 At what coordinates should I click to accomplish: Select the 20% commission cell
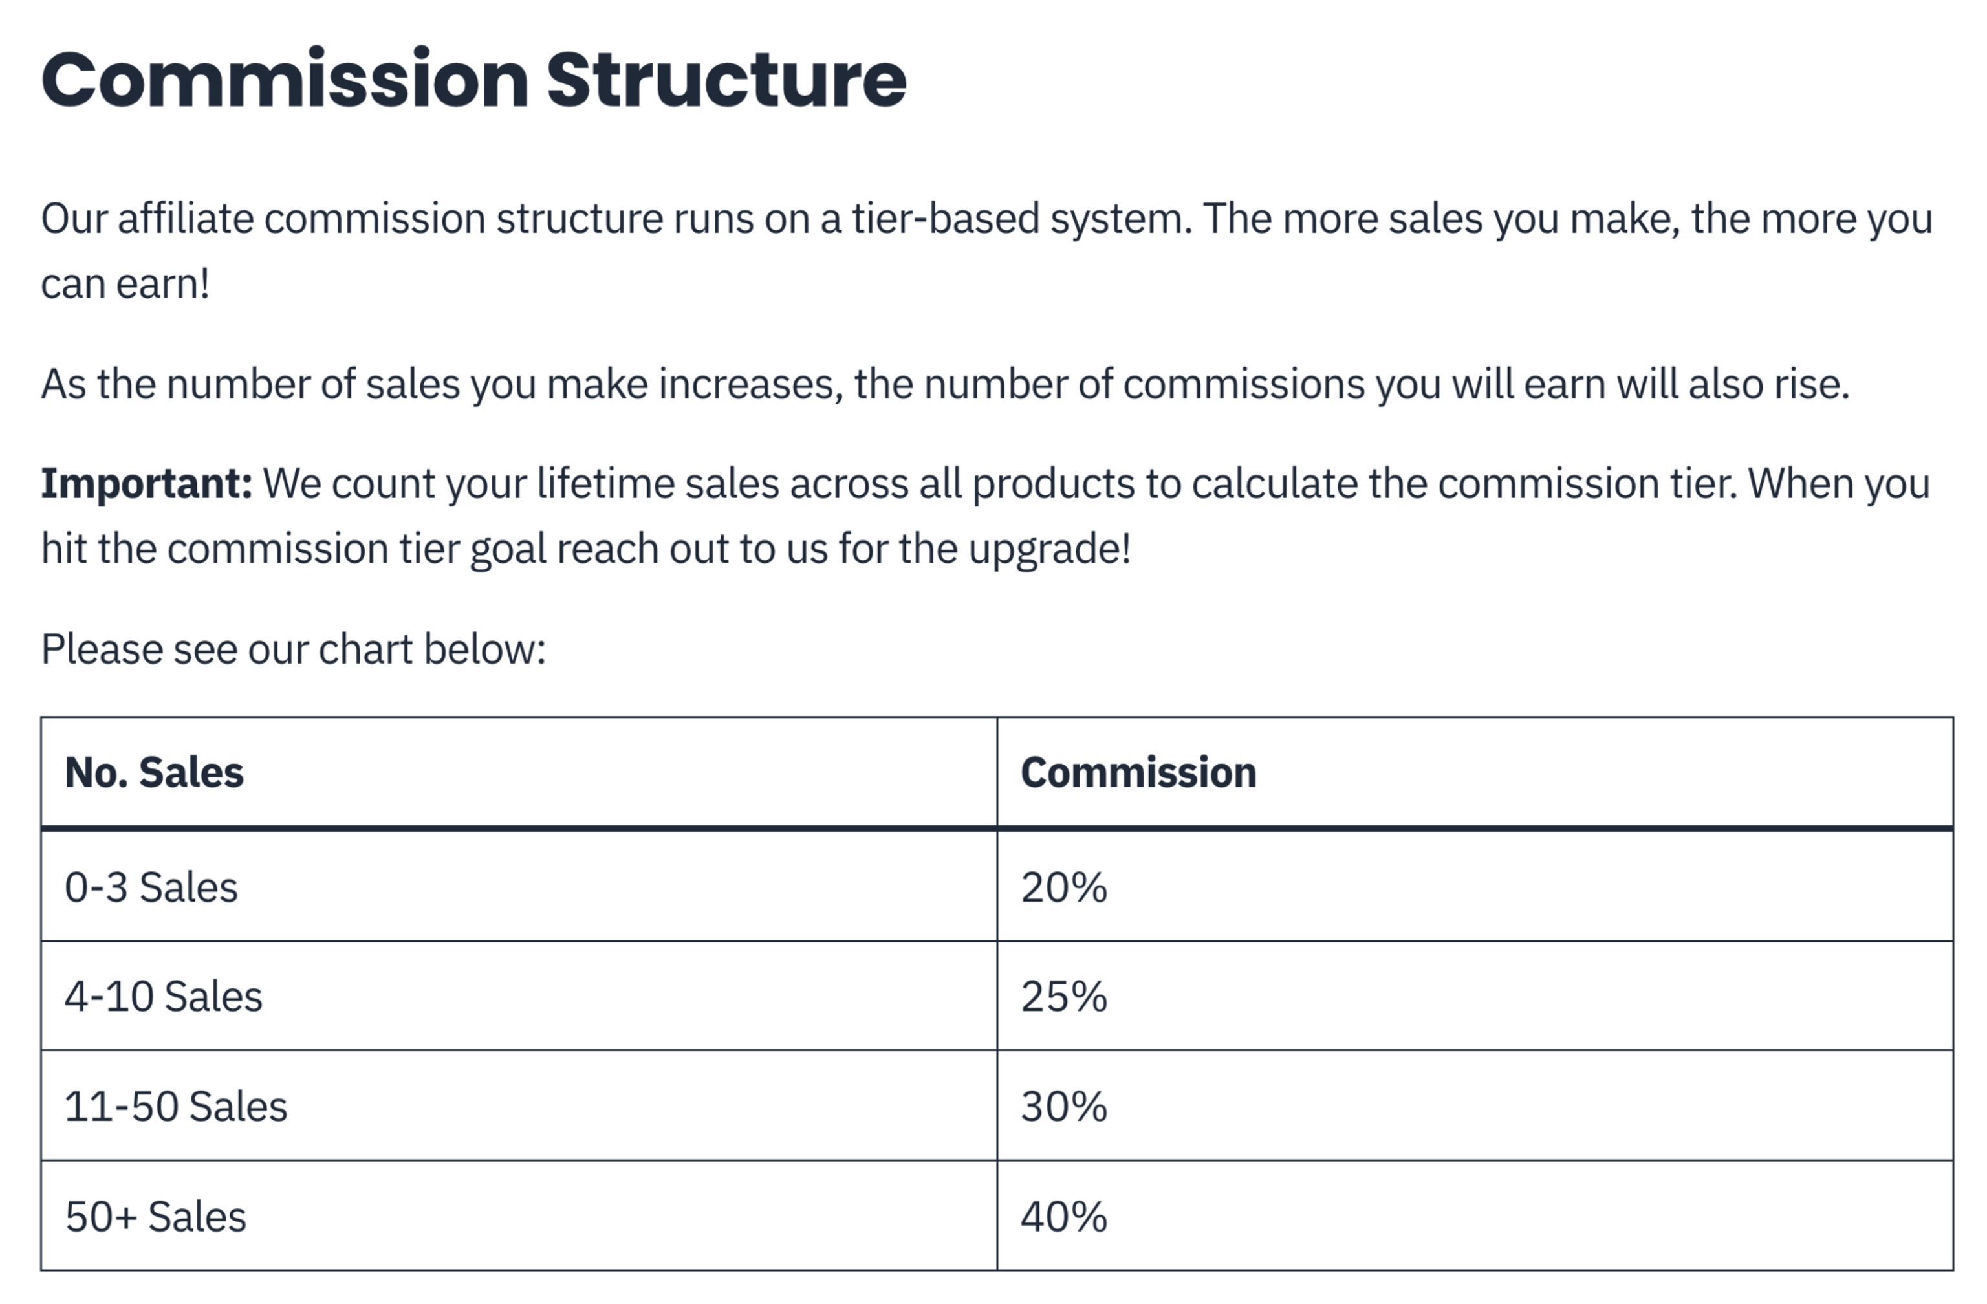(1475, 887)
